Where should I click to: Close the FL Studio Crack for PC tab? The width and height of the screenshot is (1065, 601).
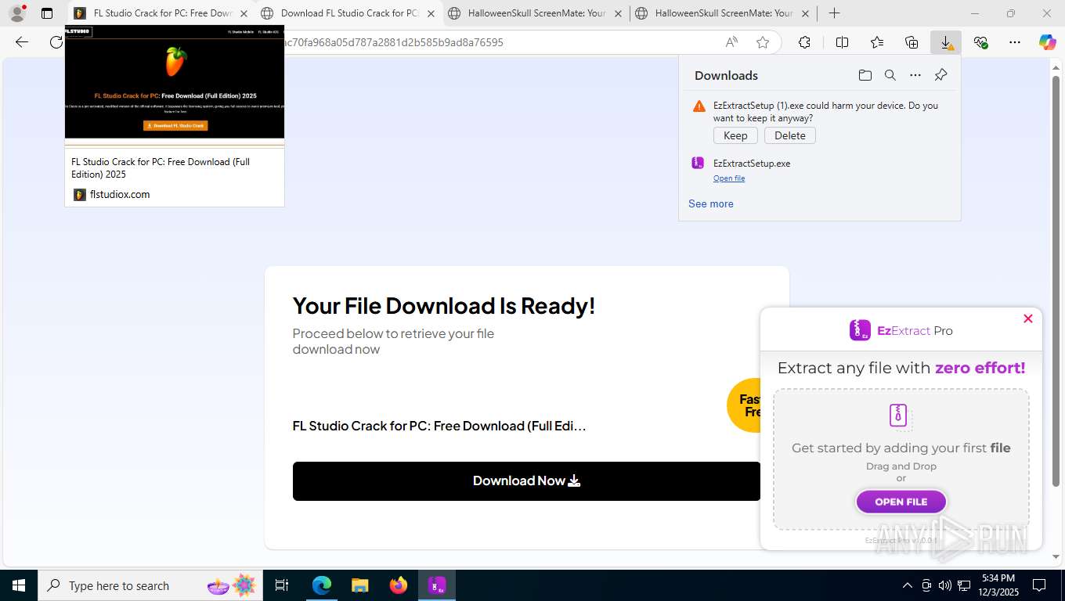tap(244, 13)
